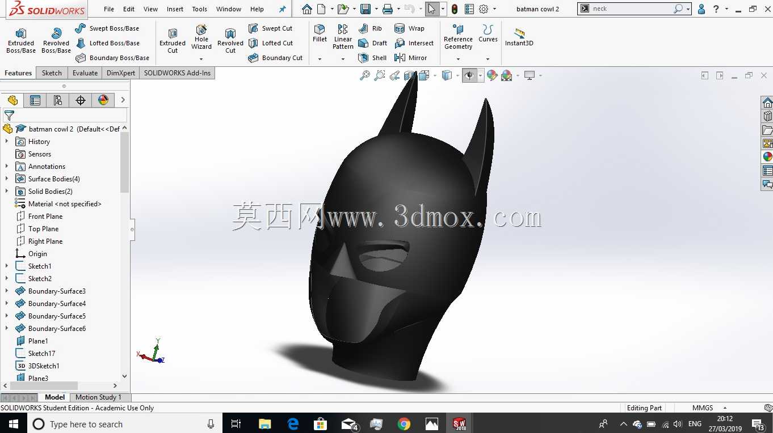The image size is (773, 433).
Task: Open the Fillet dropdown arrow
Action: tap(320, 59)
